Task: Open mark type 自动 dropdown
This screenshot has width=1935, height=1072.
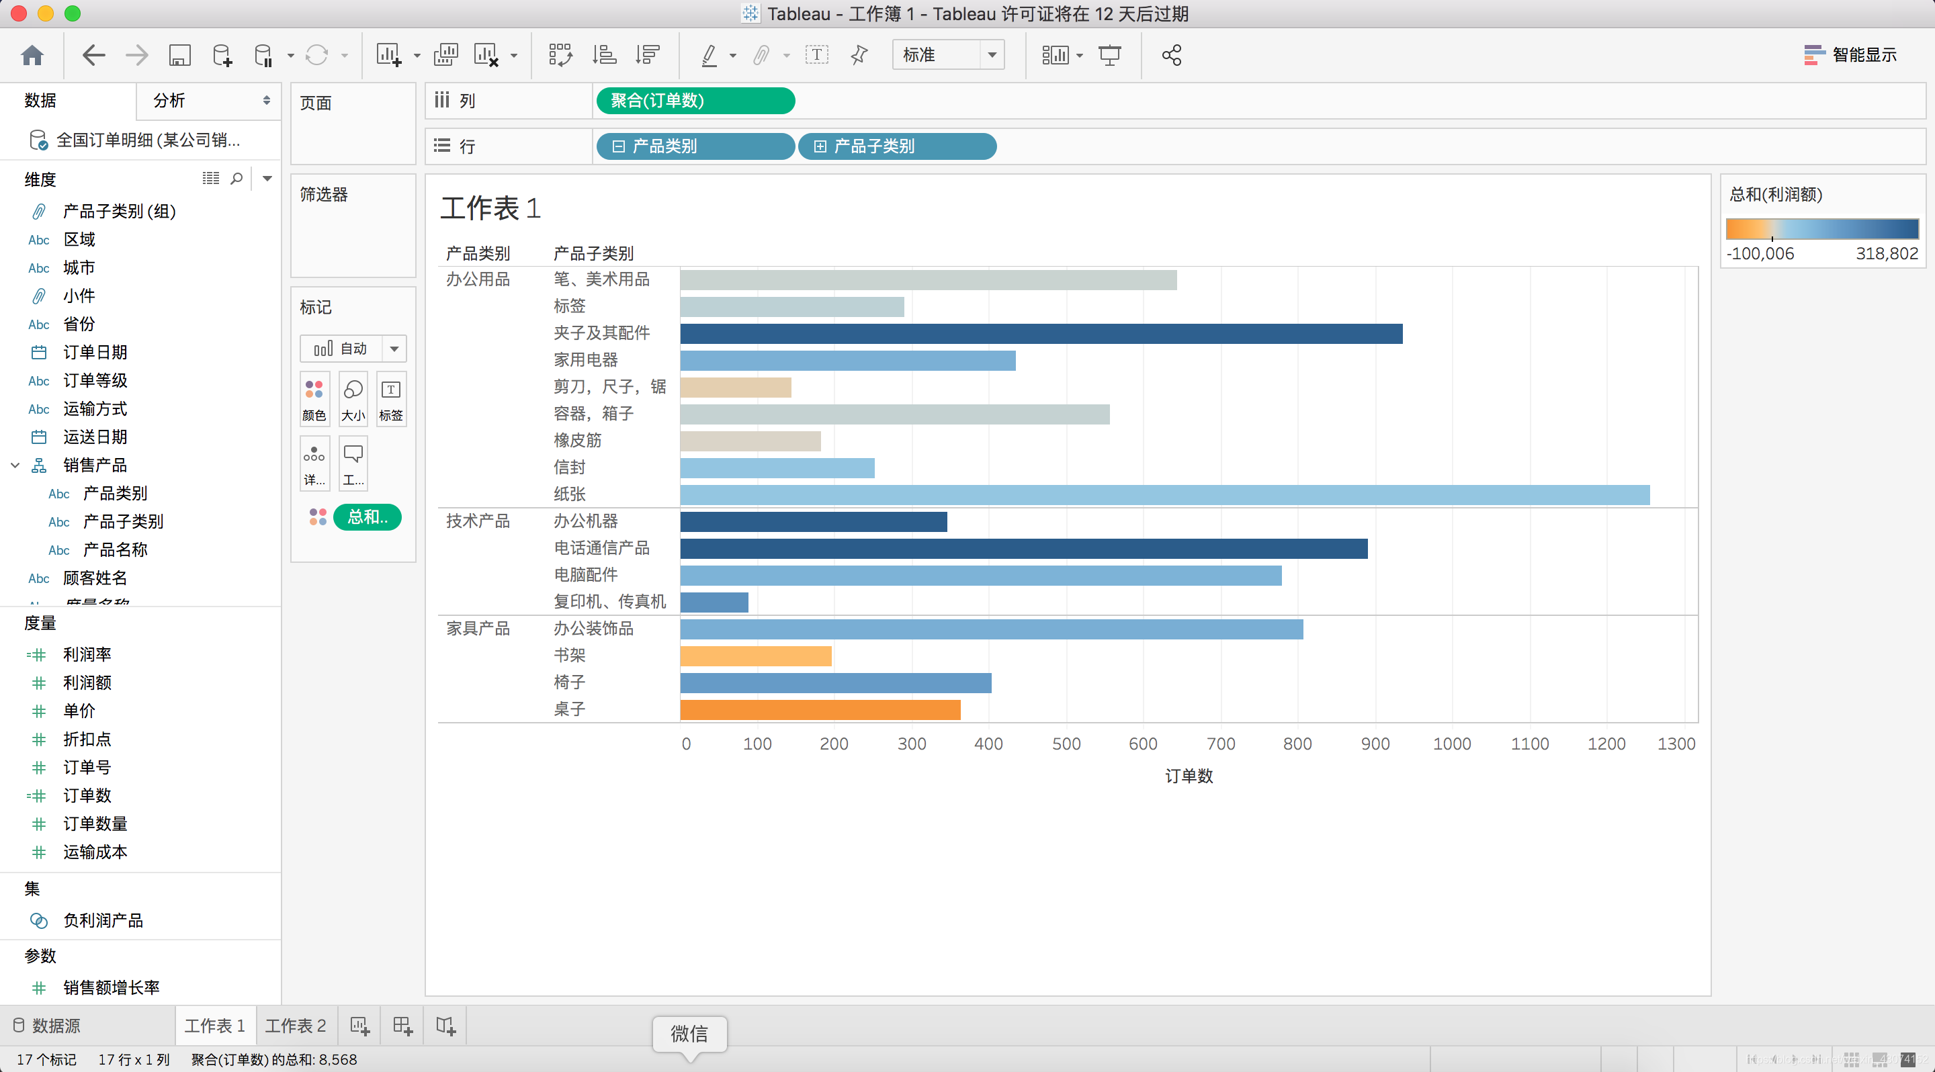Action: pos(353,349)
